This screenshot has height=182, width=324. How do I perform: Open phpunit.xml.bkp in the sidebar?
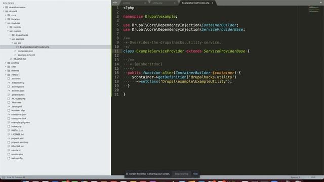[x=20, y=142]
